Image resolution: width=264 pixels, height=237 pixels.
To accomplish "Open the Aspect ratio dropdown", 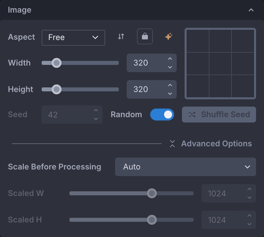I will click(x=73, y=37).
